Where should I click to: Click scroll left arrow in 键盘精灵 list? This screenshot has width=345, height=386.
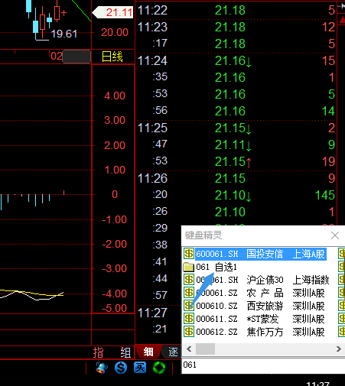189,349
